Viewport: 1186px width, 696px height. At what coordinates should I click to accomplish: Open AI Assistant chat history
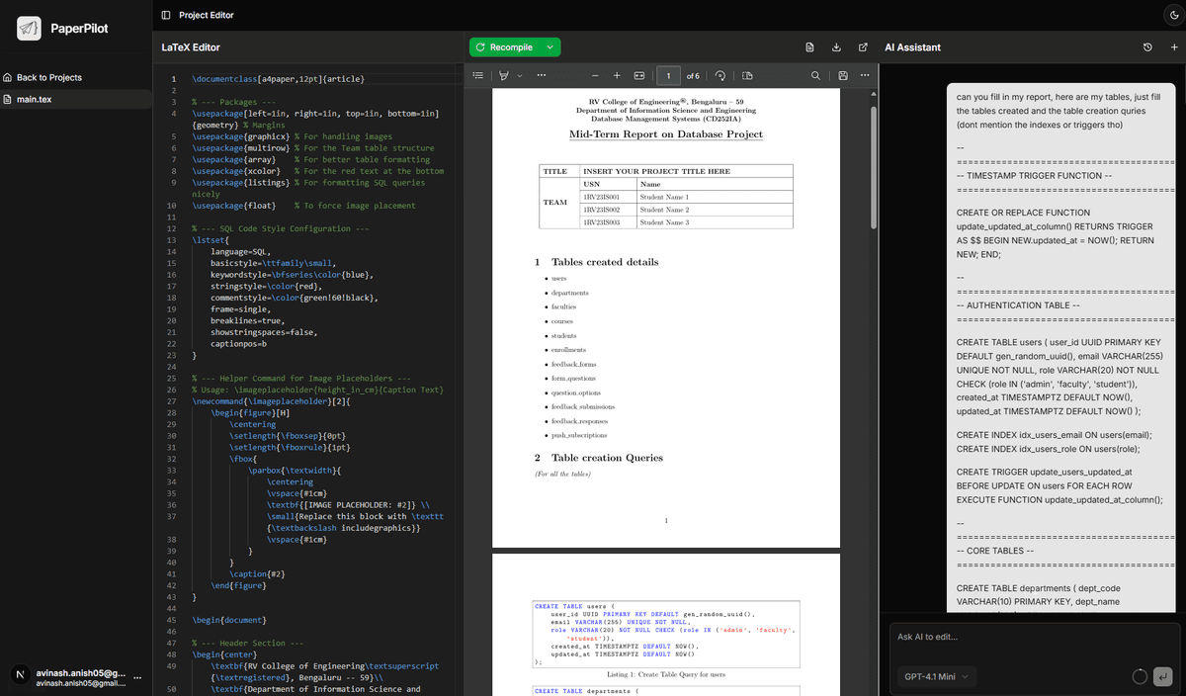pyautogui.click(x=1146, y=46)
